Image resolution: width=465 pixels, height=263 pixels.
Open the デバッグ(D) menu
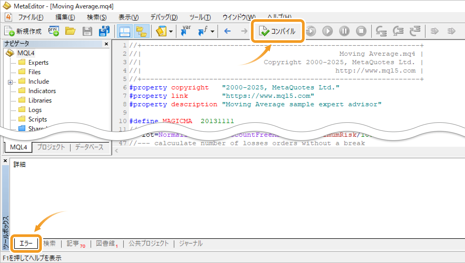click(x=164, y=17)
